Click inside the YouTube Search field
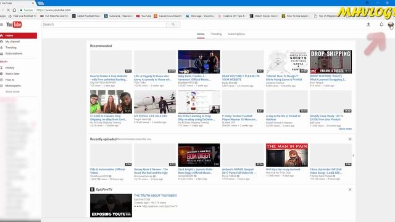395x222 pixels. [x=104, y=25]
